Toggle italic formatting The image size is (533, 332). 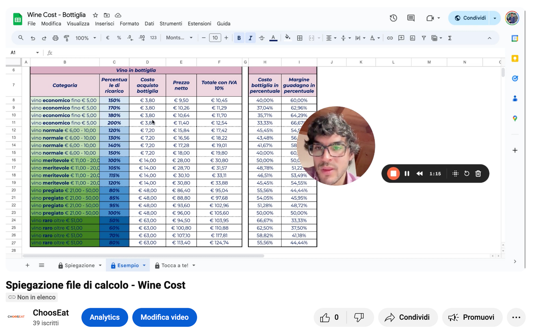click(x=250, y=38)
